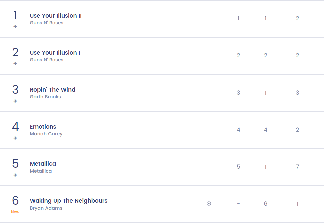Select the Ropin' The Wind album title
The image size is (324, 223).
pyautogui.click(x=53, y=90)
